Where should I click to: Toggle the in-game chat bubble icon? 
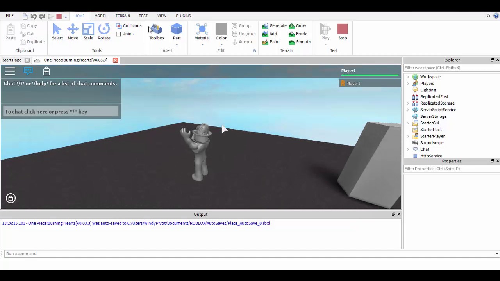click(28, 71)
